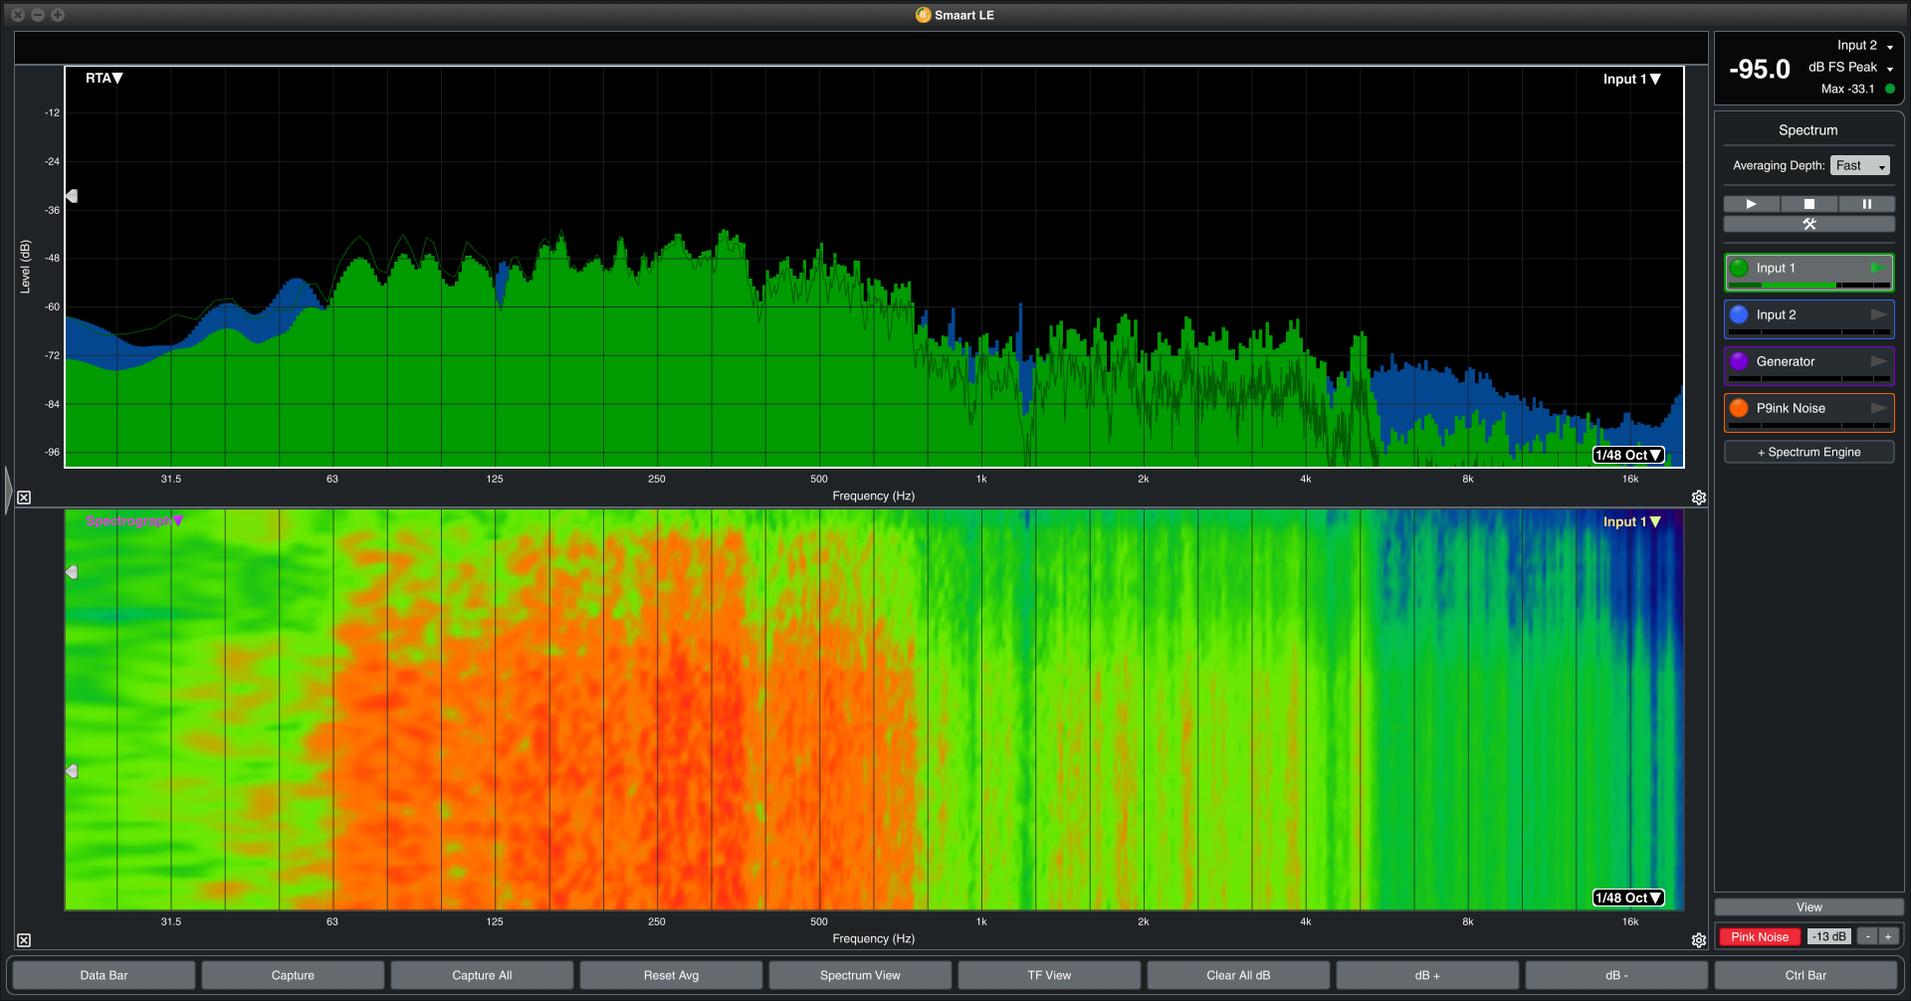Open Spectrograph settings gear
Viewport: 1911px width, 1001px height.
tap(1699, 940)
